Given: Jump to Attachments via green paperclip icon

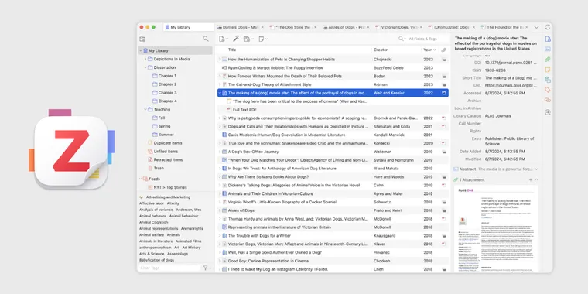Looking at the screenshot, I should pos(548,60).
